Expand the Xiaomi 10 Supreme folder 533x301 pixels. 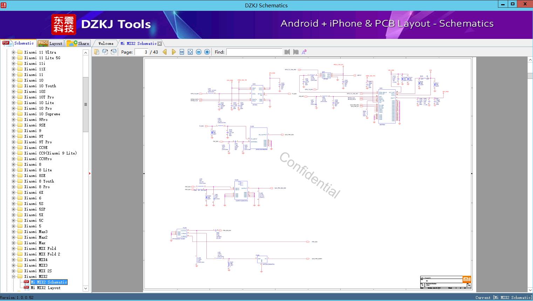pos(13,114)
